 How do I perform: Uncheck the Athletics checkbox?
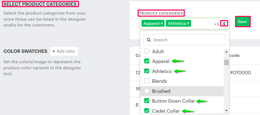[x=147, y=71]
